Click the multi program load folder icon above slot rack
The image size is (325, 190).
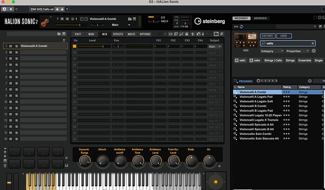point(59,33)
